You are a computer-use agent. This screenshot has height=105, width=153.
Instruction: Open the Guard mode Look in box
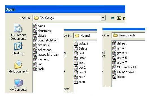128,35
